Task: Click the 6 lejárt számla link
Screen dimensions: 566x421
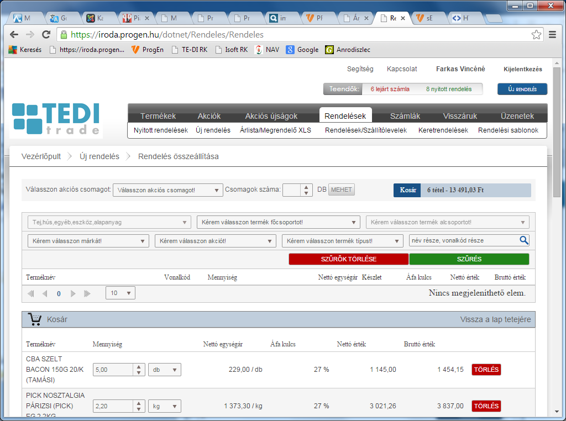Action: [390, 89]
